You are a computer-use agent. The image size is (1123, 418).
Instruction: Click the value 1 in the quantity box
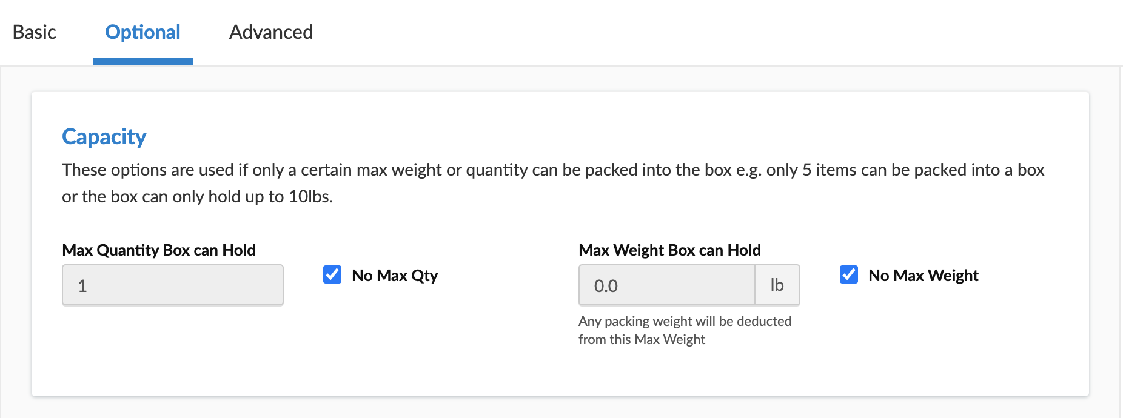tap(82, 286)
